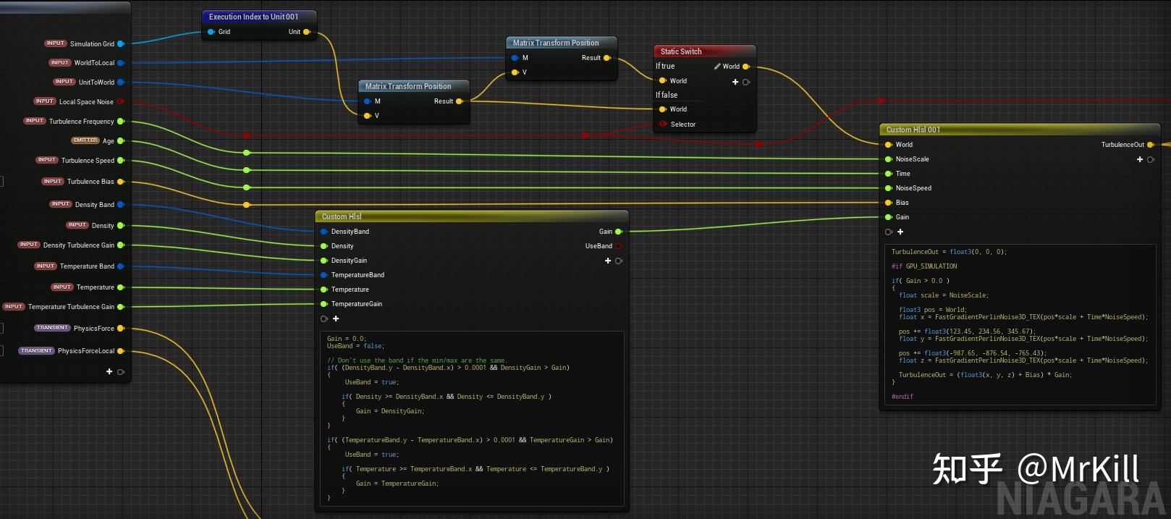Click the Gain input pin on Custom Hlsl 001
1171x519 pixels.
pyautogui.click(x=889, y=217)
